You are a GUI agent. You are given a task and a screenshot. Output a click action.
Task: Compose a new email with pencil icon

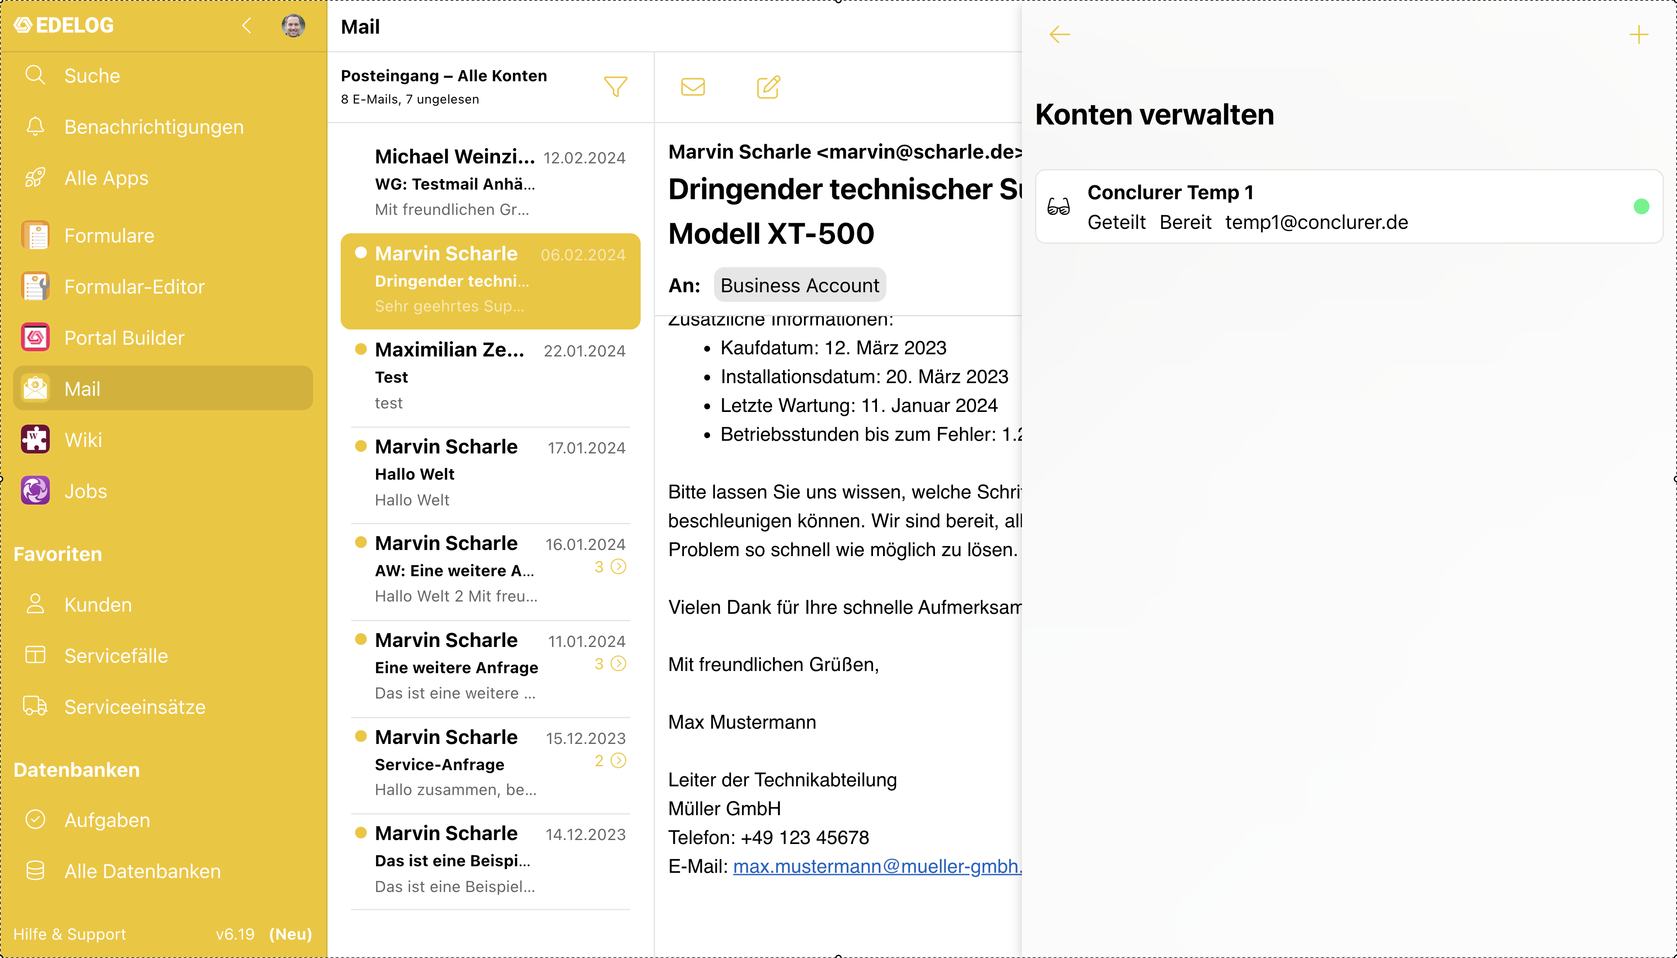click(768, 87)
